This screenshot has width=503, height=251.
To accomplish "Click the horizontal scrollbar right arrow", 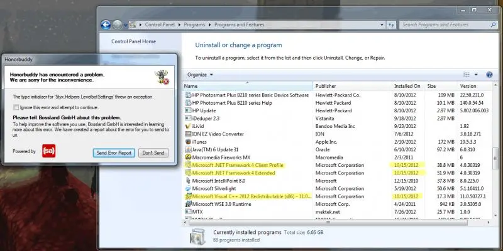I will (x=489, y=222).
